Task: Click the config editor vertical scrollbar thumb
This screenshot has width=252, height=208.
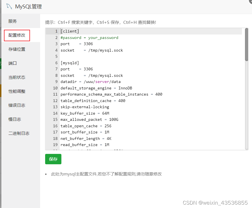Action: coord(247,45)
